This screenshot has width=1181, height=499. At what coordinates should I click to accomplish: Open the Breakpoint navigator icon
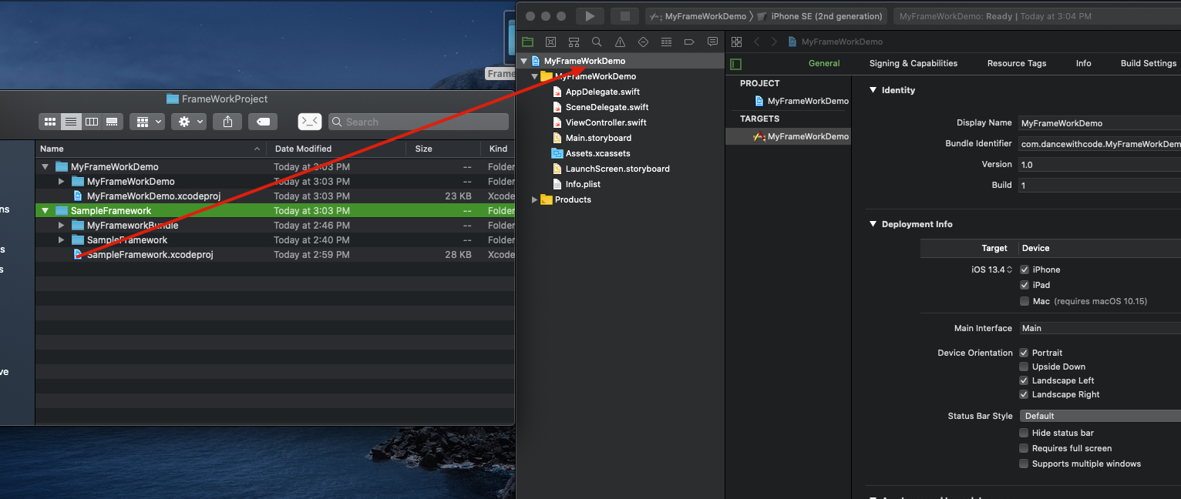pos(689,42)
